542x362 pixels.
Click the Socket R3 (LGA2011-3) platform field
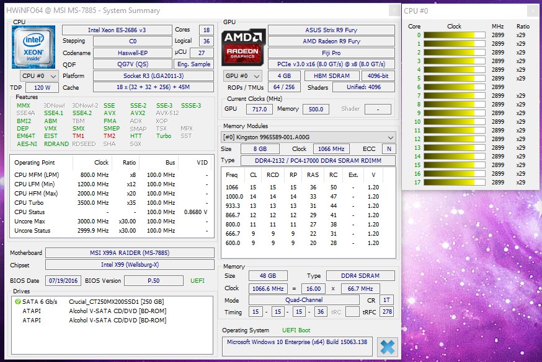pyautogui.click(x=153, y=76)
